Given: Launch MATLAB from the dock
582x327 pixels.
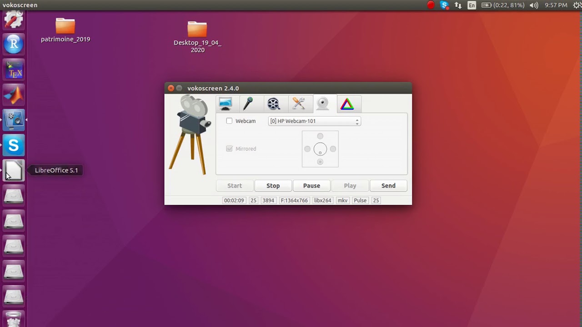Looking at the screenshot, I should pyautogui.click(x=14, y=95).
